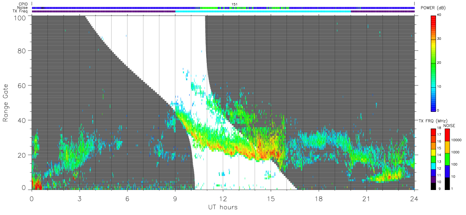Click x-axis tick label 21

[x=366, y=198]
